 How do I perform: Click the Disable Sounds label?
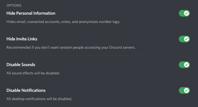[x=21, y=65]
